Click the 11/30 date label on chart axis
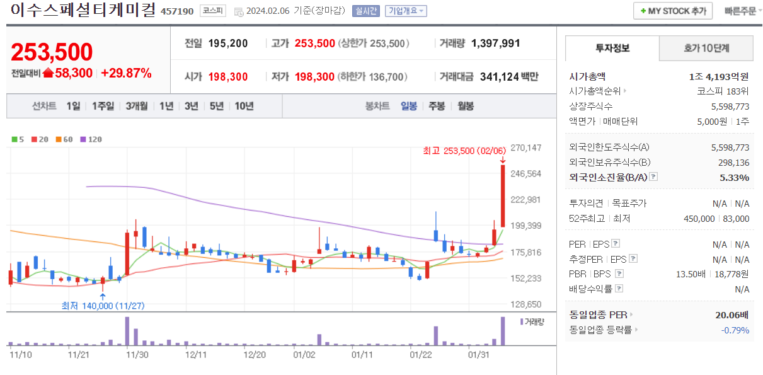The width and height of the screenshot is (763, 375). click(137, 355)
